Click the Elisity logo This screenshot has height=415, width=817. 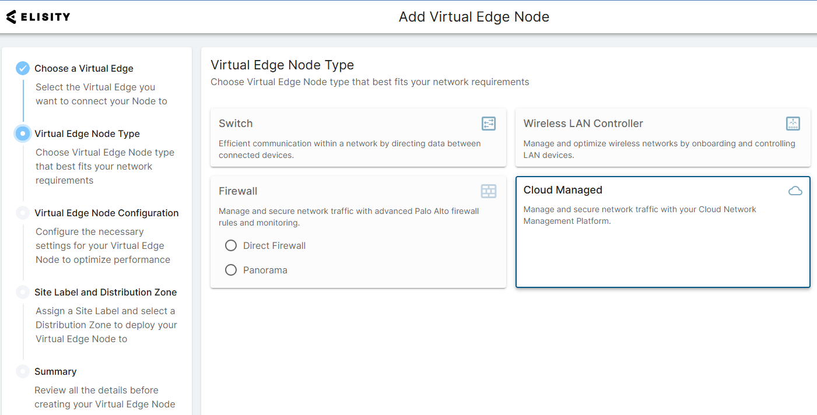coord(38,17)
